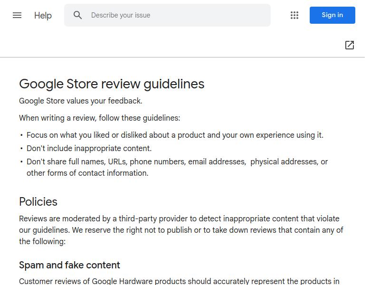The image size is (380, 285).
Task: Click the Sign in button
Action: [332, 15]
